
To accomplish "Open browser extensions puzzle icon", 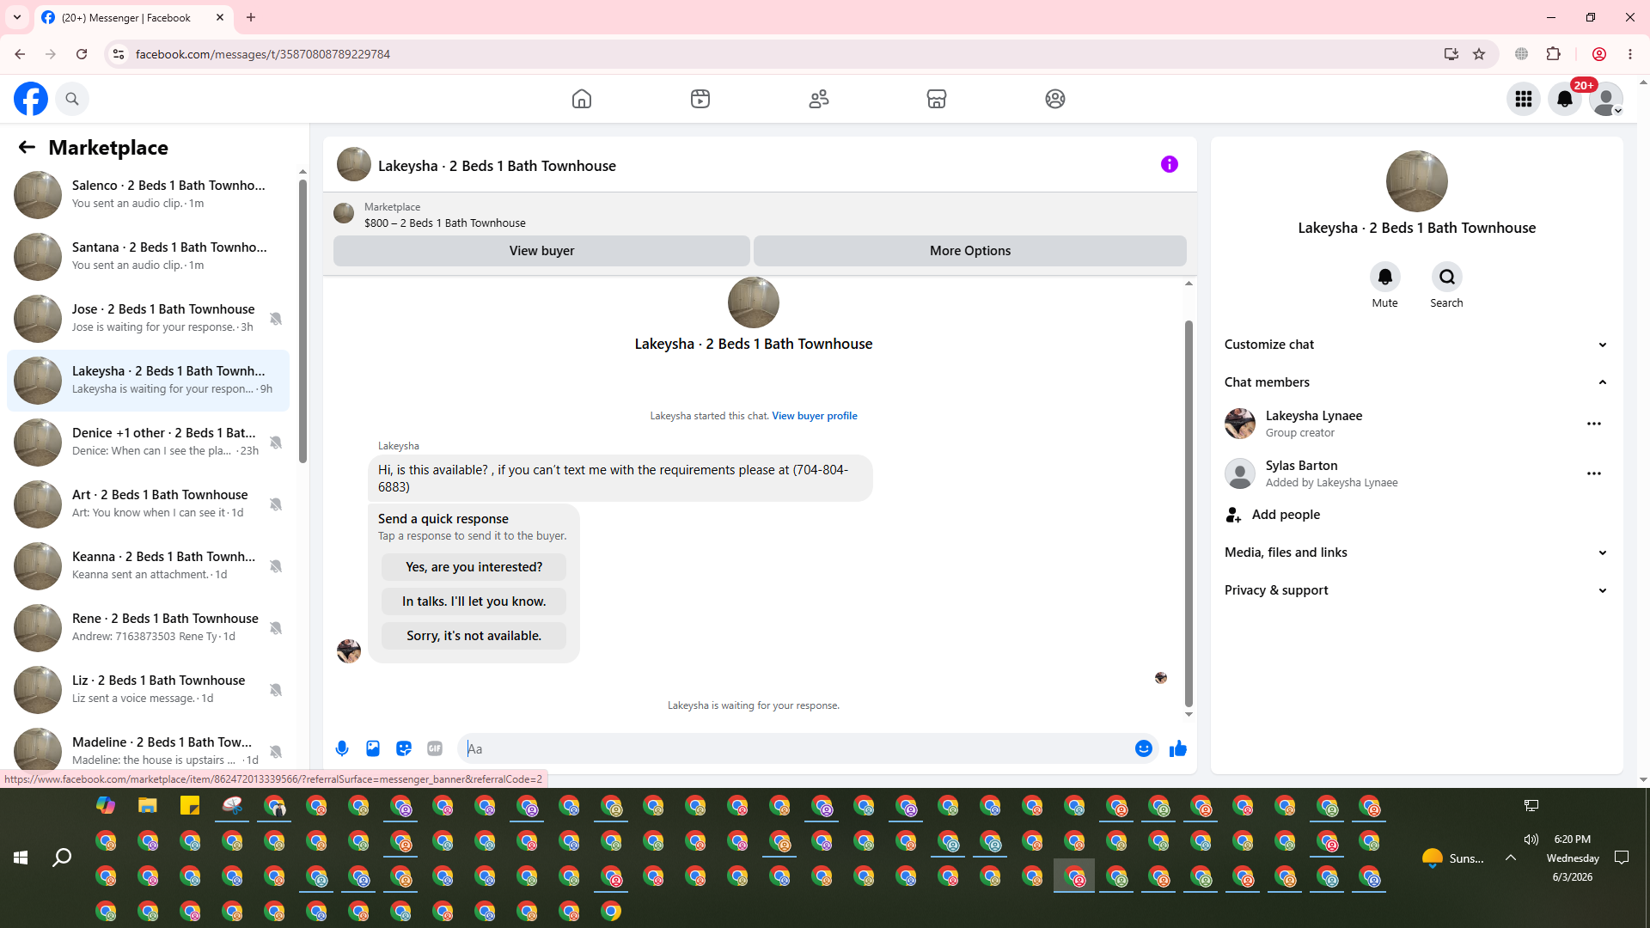I will (1553, 54).
